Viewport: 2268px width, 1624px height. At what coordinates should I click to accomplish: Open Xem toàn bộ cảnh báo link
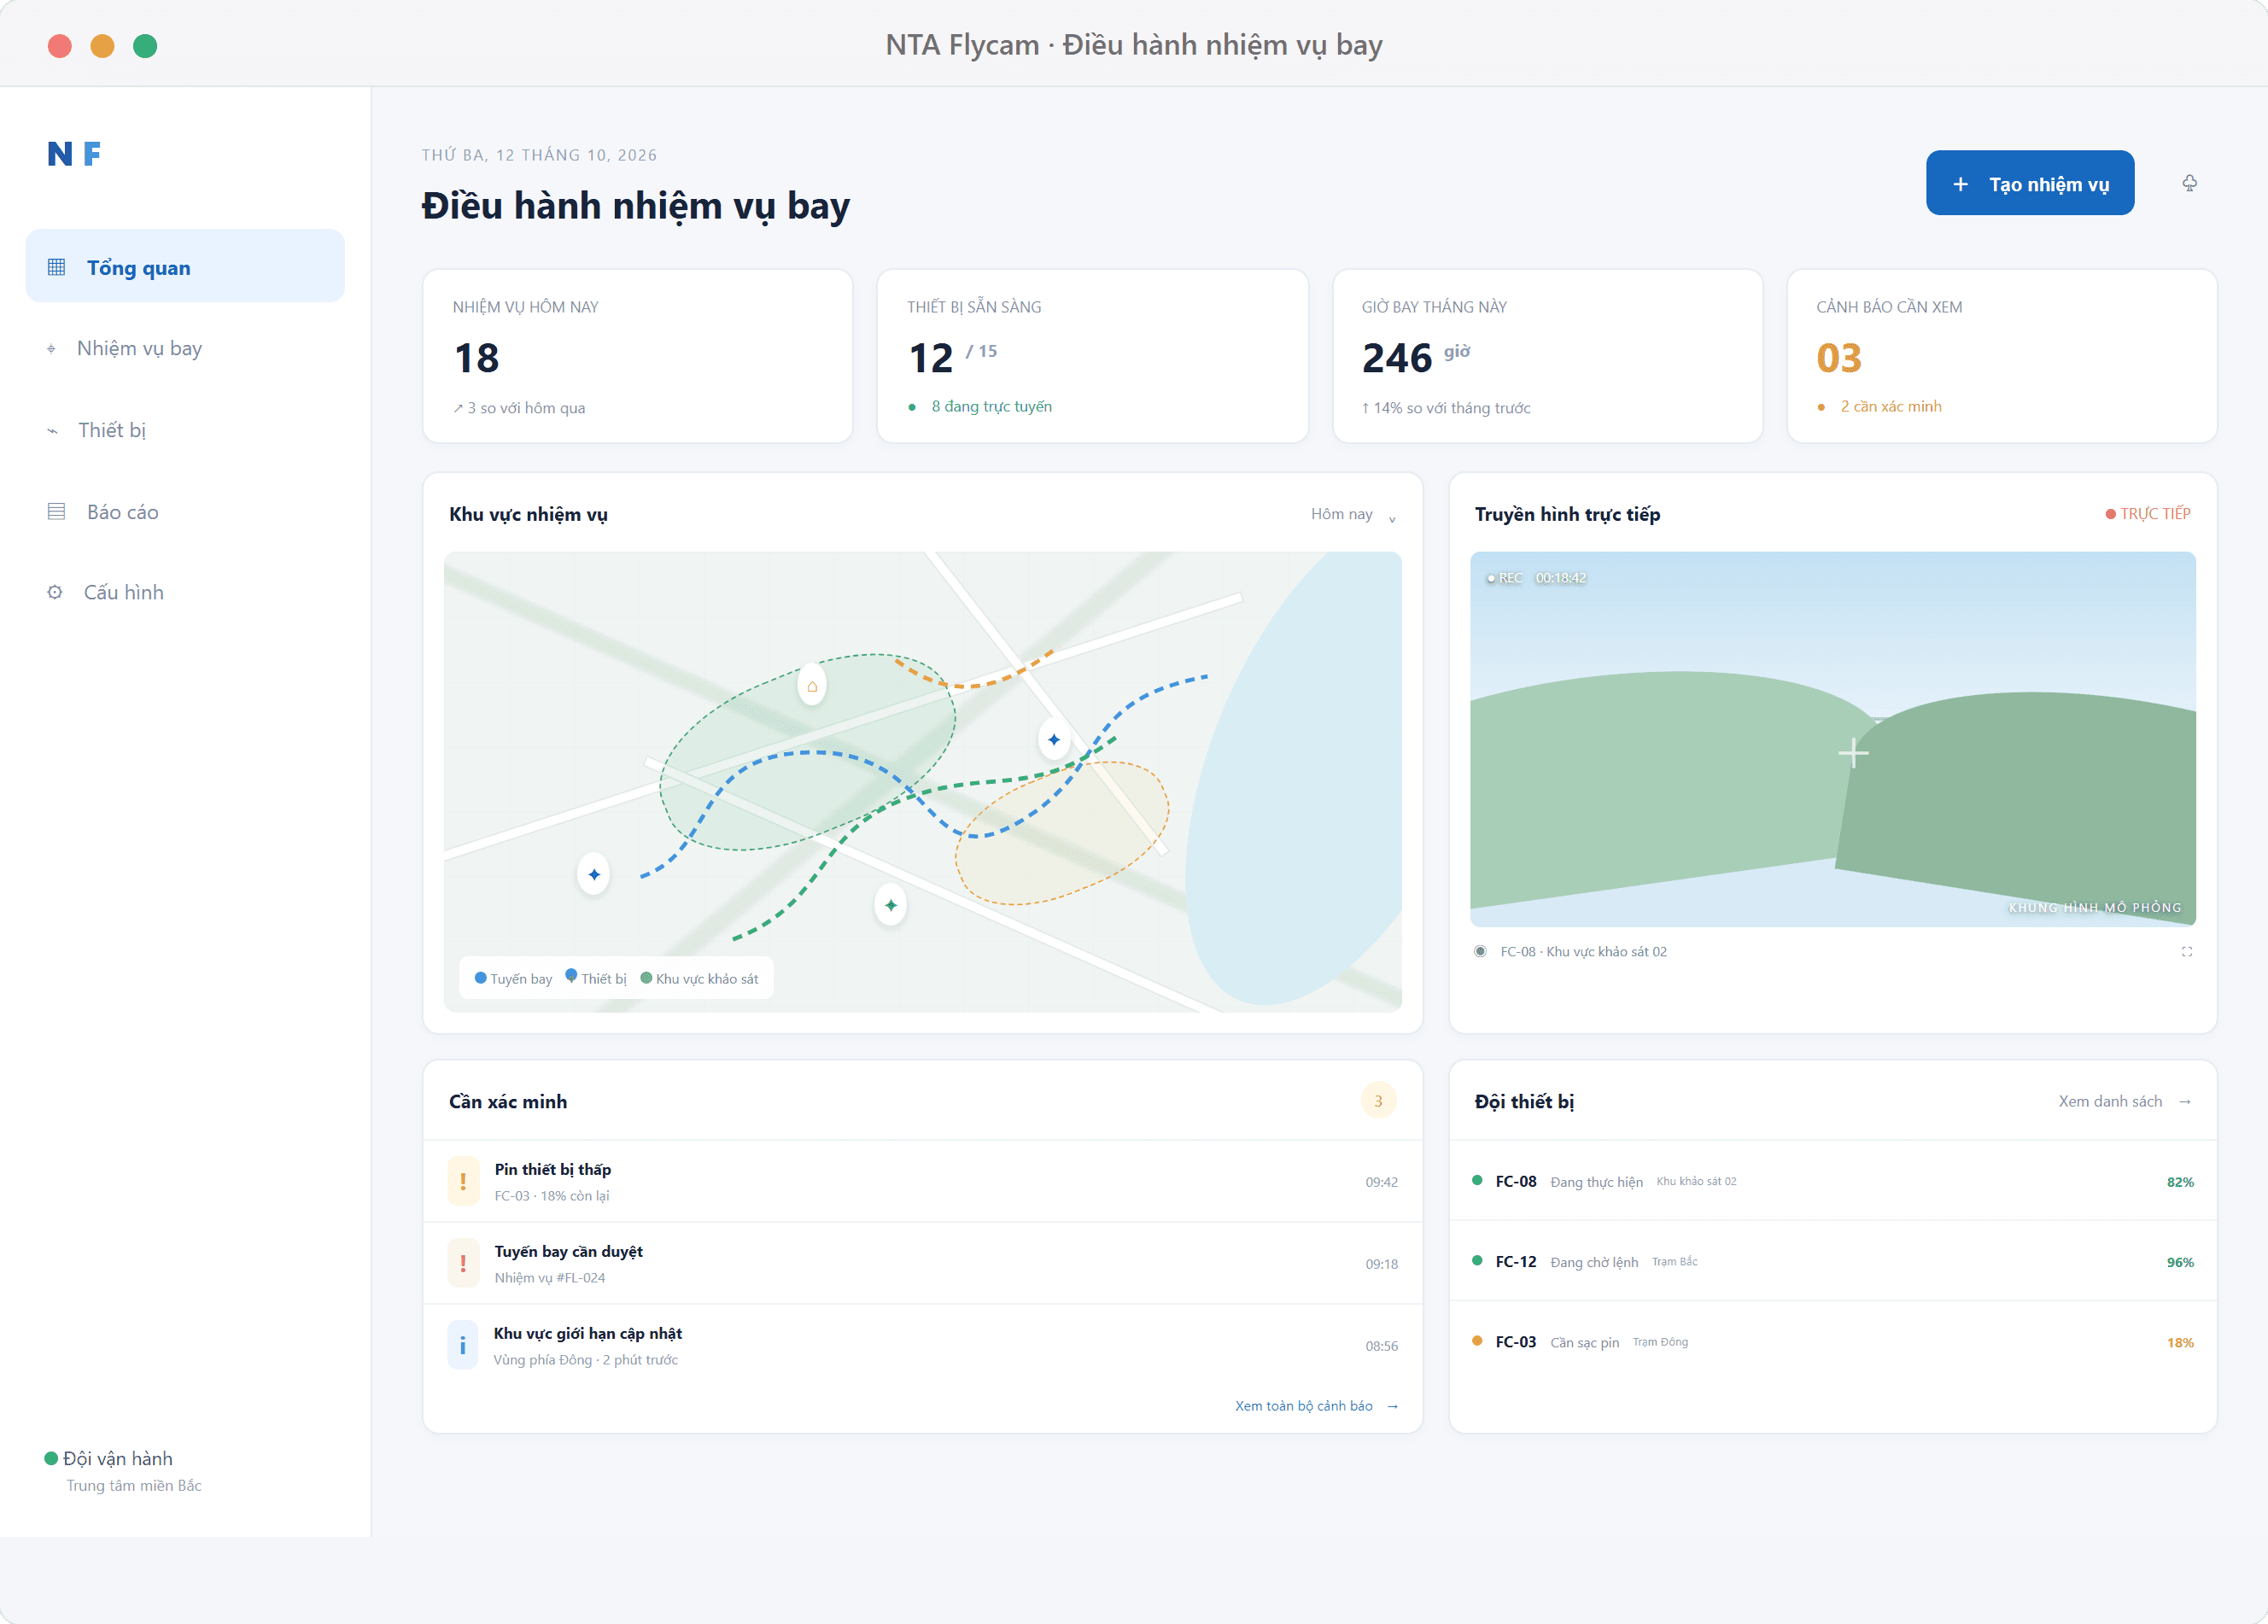(1316, 1406)
